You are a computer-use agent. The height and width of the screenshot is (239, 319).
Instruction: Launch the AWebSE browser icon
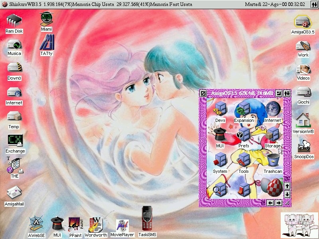pos(36,223)
